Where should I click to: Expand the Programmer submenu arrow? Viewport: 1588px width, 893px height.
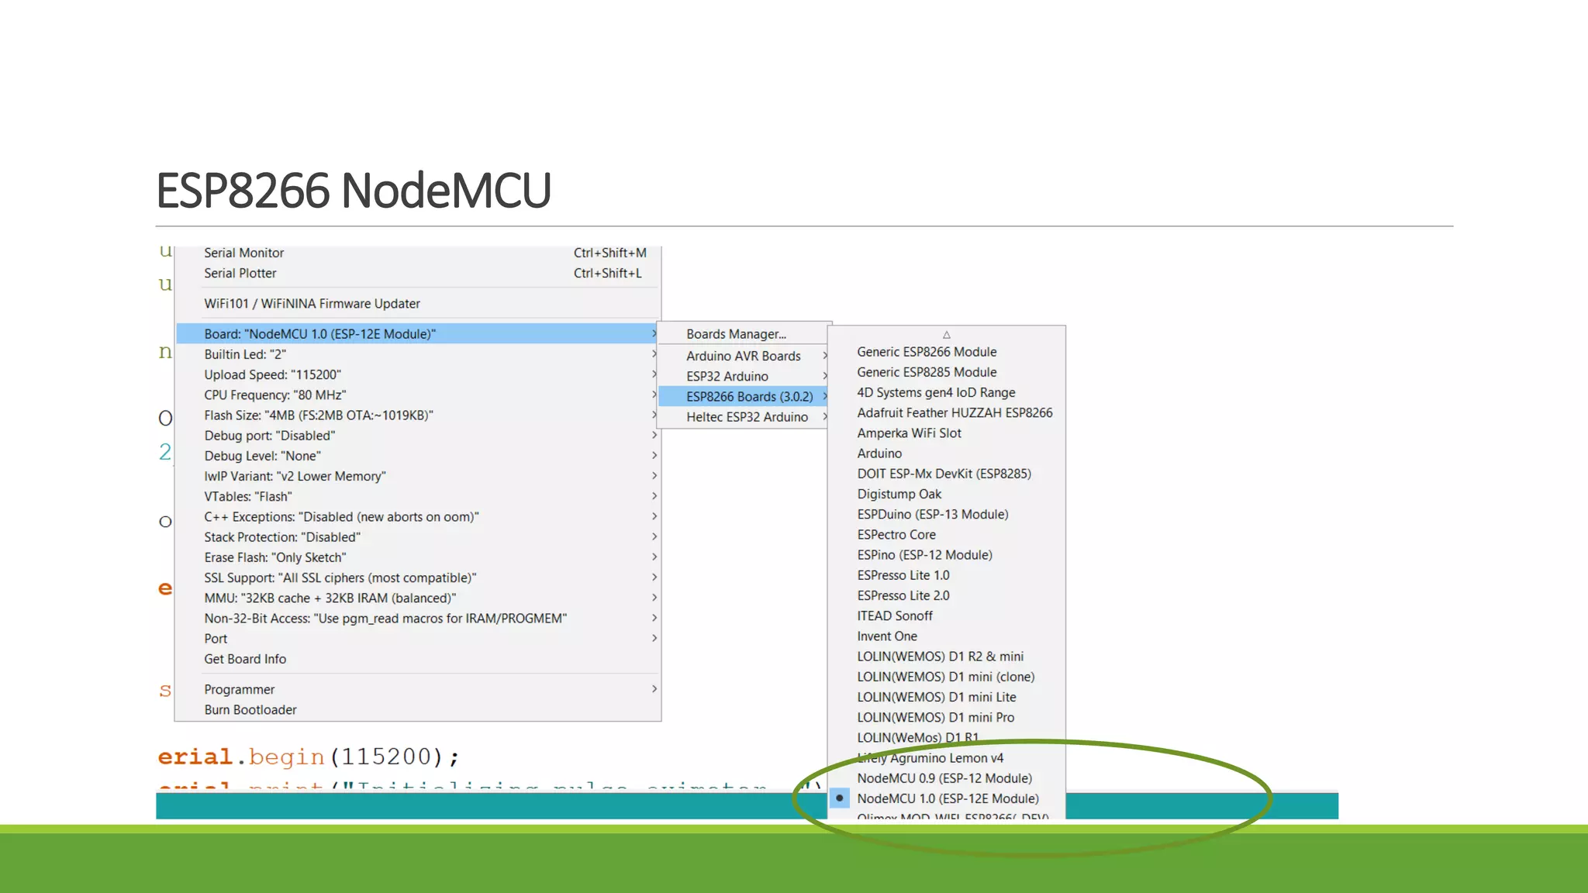pyautogui.click(x=654, y=689)
